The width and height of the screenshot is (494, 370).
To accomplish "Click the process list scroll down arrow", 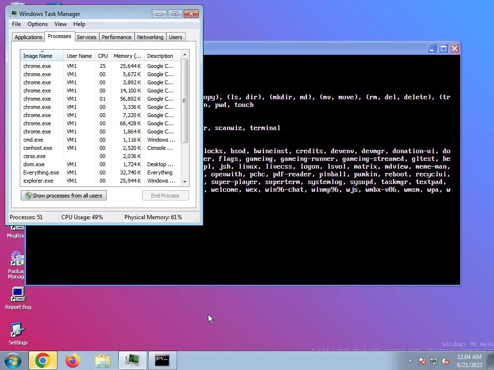I will point(185,182).
